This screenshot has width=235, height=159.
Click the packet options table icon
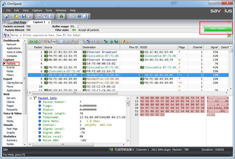pyautogui.click(x=61, y=41)
